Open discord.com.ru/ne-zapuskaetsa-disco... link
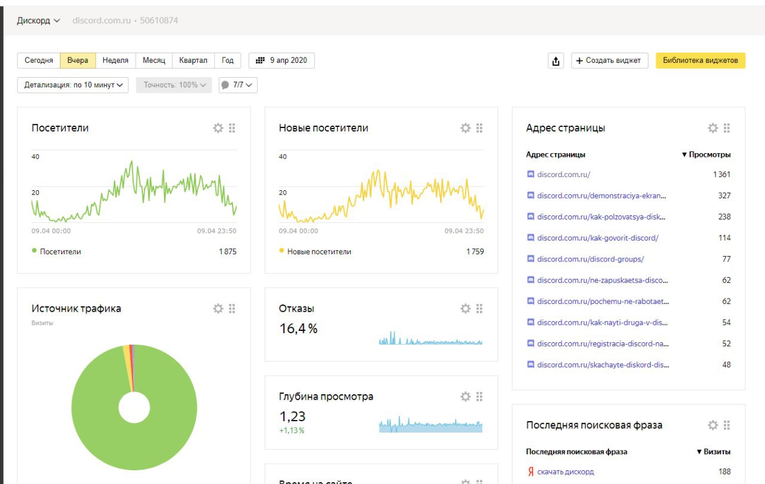This screenshot has height=484, width=765. [602, 280]
